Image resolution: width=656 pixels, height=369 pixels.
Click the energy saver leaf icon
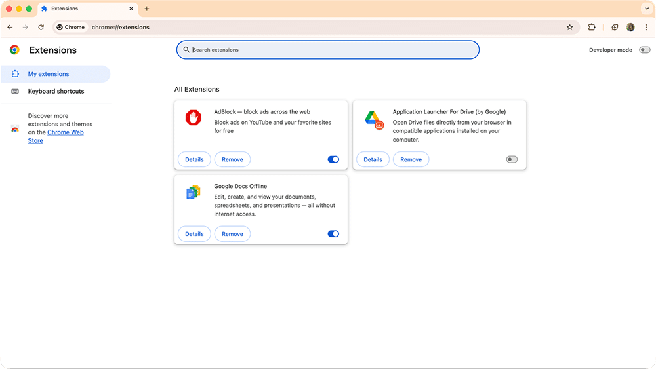(x=615, y=28)
